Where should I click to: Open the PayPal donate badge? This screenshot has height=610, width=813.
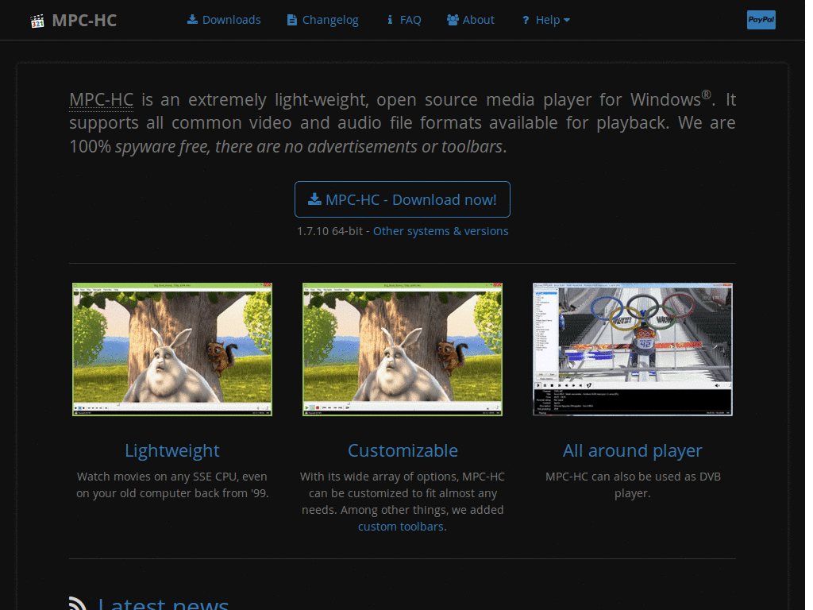(x=761, y=20)
